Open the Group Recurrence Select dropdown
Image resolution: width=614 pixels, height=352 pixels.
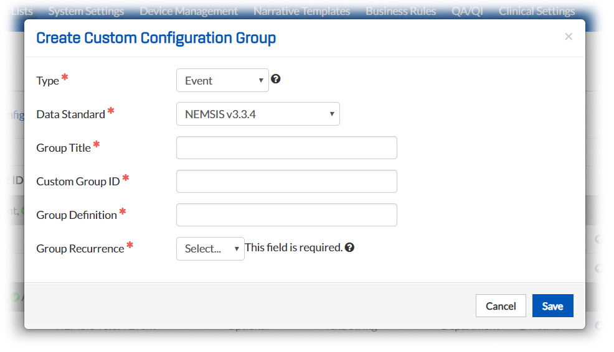210,248
